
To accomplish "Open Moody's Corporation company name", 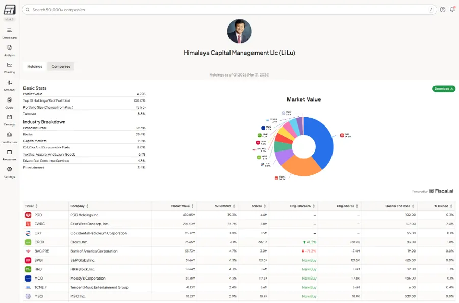I will tap(88, 279).
